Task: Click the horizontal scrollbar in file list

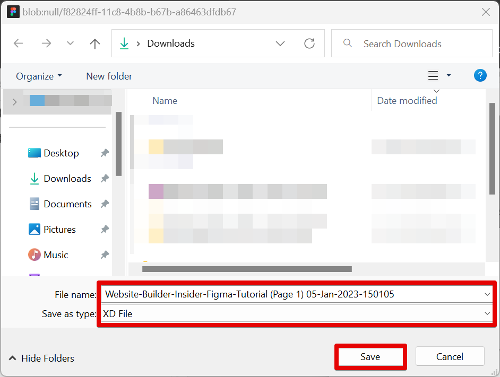Action: [x=247, y=269]
